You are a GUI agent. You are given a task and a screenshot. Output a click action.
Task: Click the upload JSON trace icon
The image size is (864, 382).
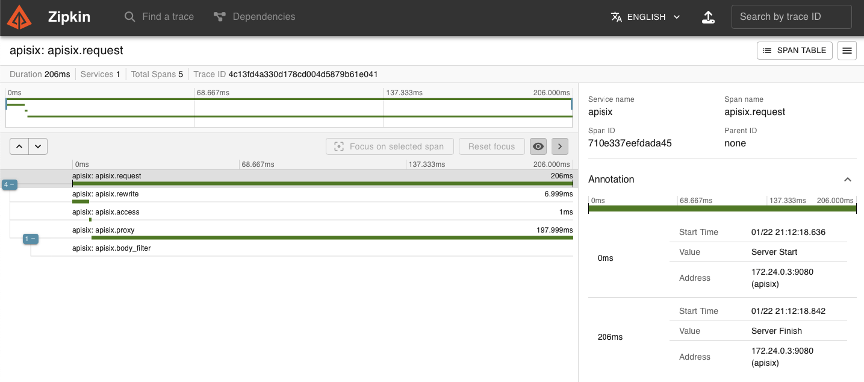click(709, 17)
